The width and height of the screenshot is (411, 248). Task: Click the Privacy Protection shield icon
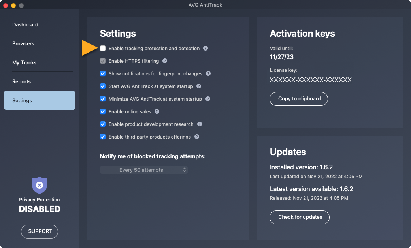[40, 185]
